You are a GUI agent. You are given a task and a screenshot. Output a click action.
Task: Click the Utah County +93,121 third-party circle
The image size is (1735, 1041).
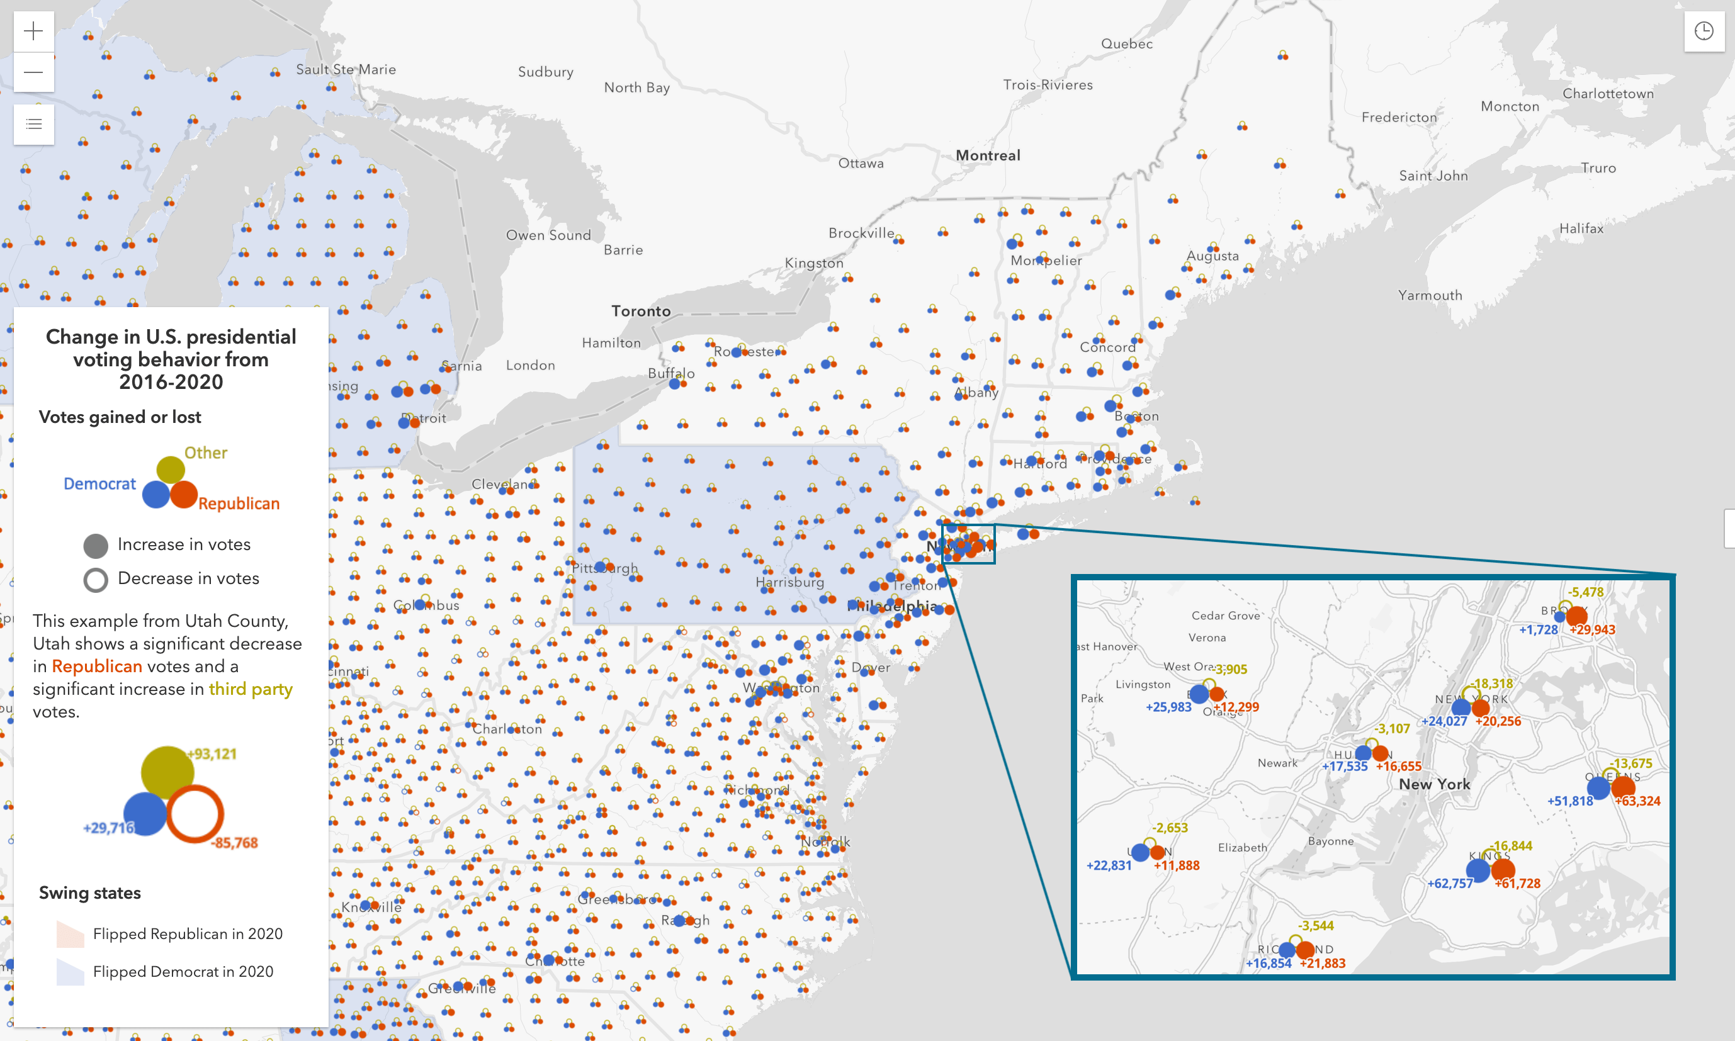pyautogui.click(x=167, y=772)
